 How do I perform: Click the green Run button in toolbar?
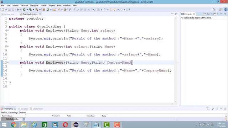24,10
